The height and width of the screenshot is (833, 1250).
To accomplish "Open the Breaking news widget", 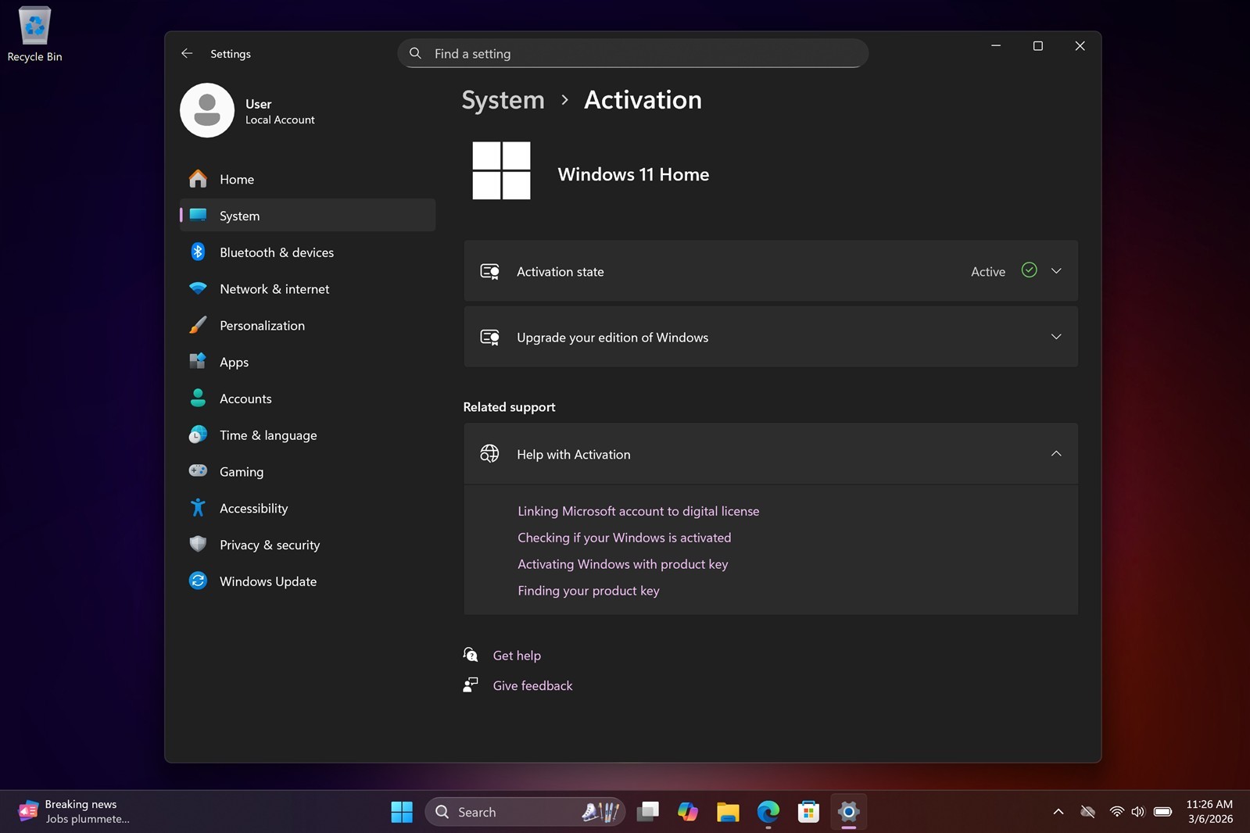I will (x=74, y=812).
